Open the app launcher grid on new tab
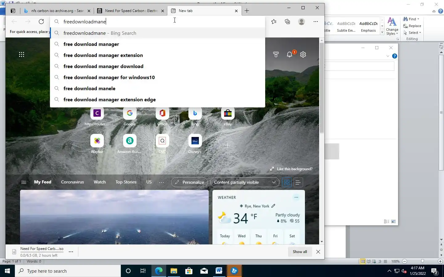 pyautogui.click(x=22, y=55)
